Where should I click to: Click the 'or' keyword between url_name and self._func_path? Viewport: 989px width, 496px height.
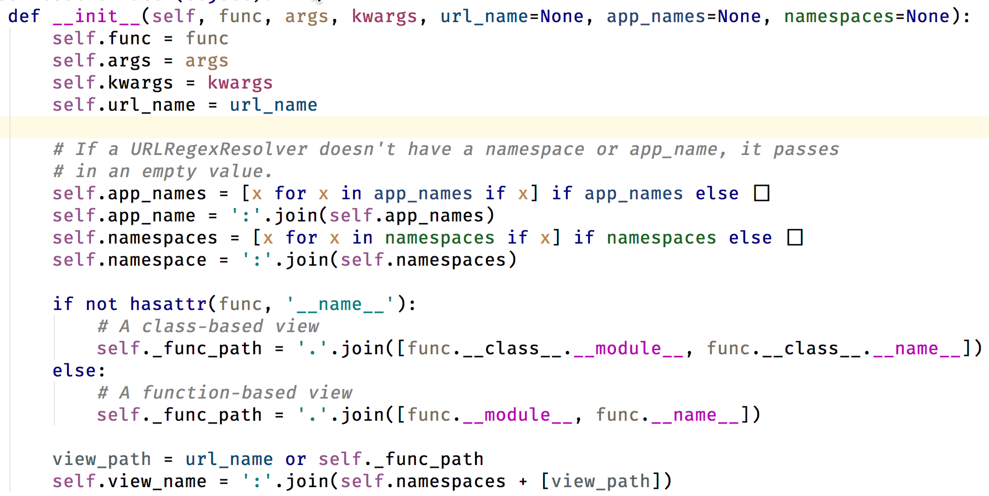(x=295, y=459)
